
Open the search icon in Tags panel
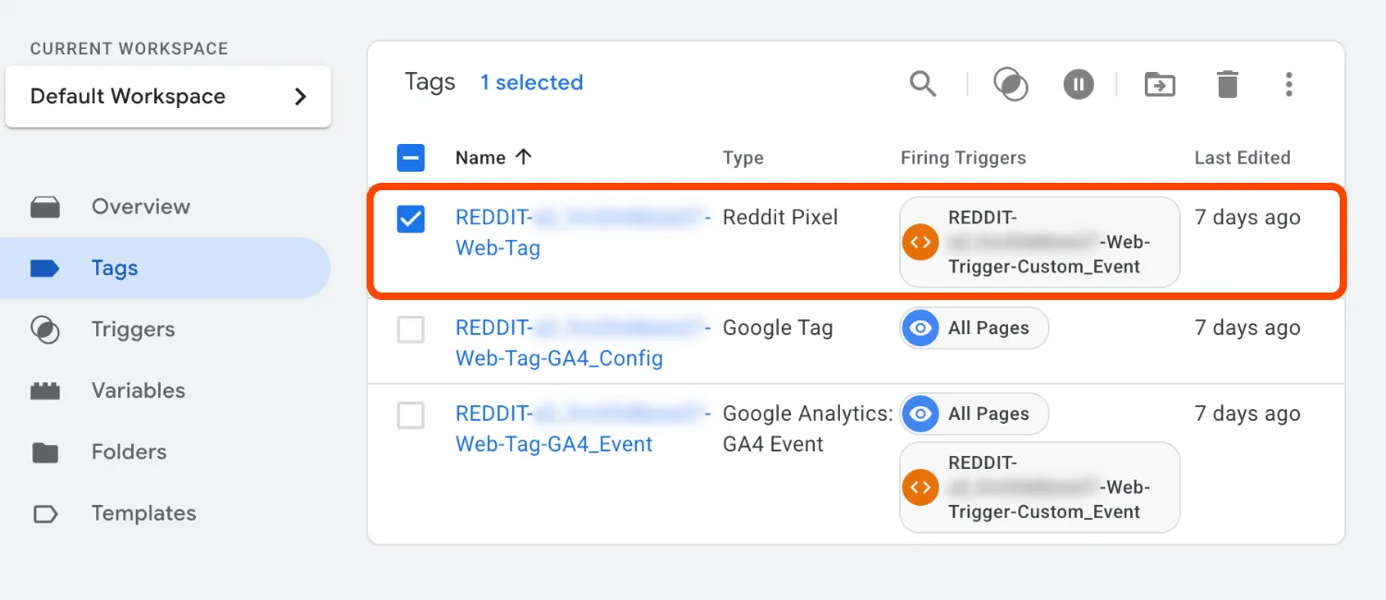(923, 83)
